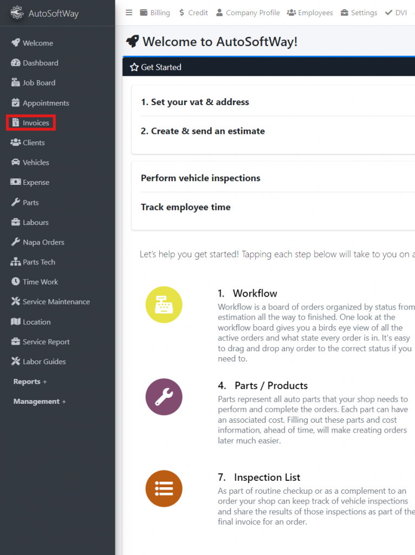Go to Appointments in the sidebar
The height and width of the screenshot is (555, 415).
tap(46, 102)
